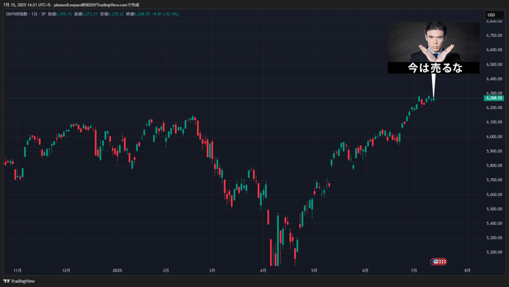Toggle the USD currency button at top right

point(494,15)
